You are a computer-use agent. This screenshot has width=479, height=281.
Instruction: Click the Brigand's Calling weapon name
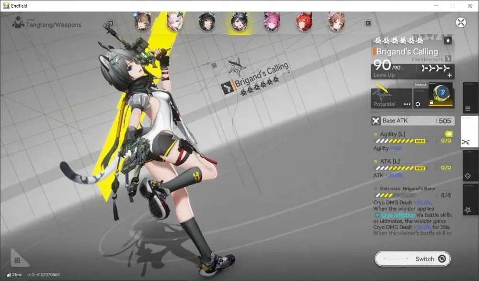tap(407, 51)
